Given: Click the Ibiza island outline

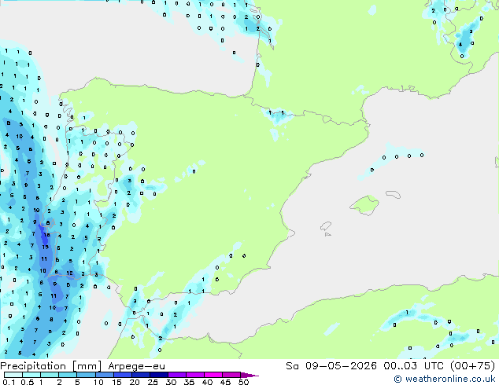Looking at the screenshot, I should 326,227.
